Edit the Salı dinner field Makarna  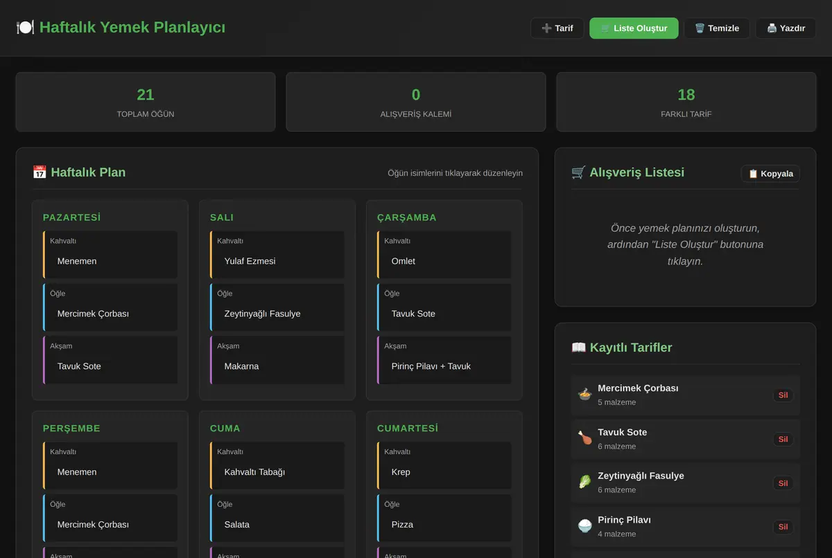pos(277,366)
